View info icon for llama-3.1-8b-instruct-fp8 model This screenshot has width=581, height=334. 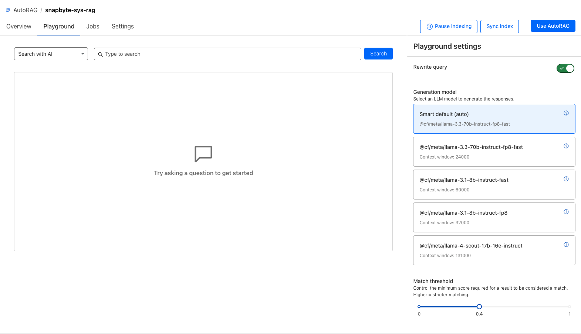[x=566, y=212]
